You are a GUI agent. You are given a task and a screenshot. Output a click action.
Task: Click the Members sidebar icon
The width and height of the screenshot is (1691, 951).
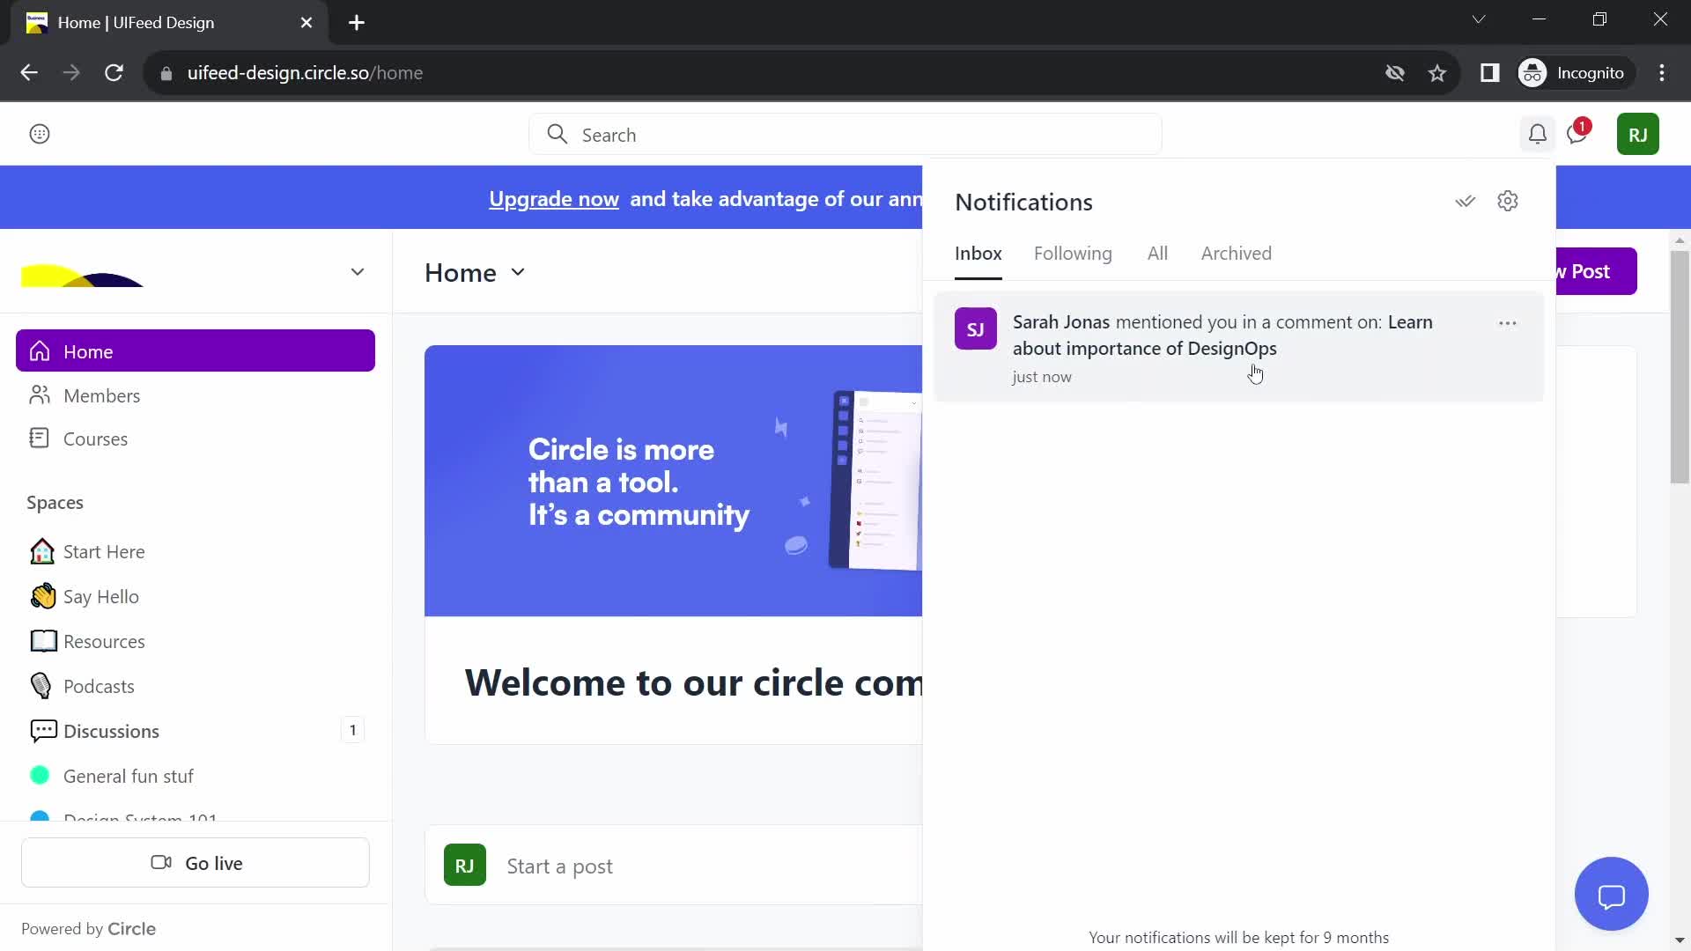[40, 394]
